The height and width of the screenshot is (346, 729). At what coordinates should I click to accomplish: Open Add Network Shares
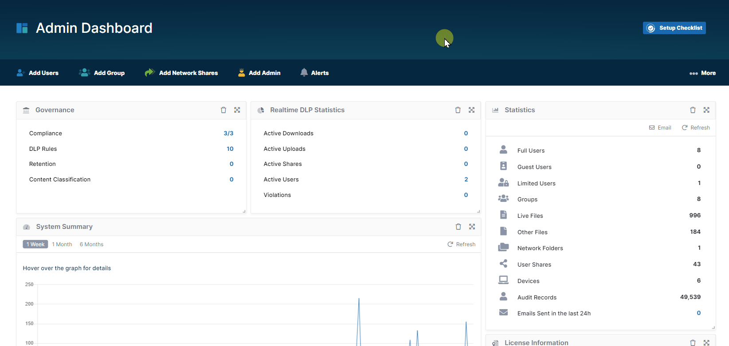point(181,73)
